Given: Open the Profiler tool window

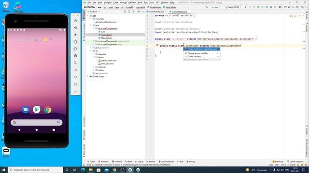Looking at the screenshot, I should tap(151, 161).
